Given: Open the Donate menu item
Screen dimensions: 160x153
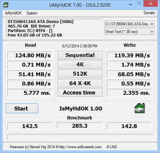Looking at the screenshot, I should [x=149, y=13].
